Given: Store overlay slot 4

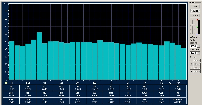Looking at the screenshot, I should click(x=191, y=71).
